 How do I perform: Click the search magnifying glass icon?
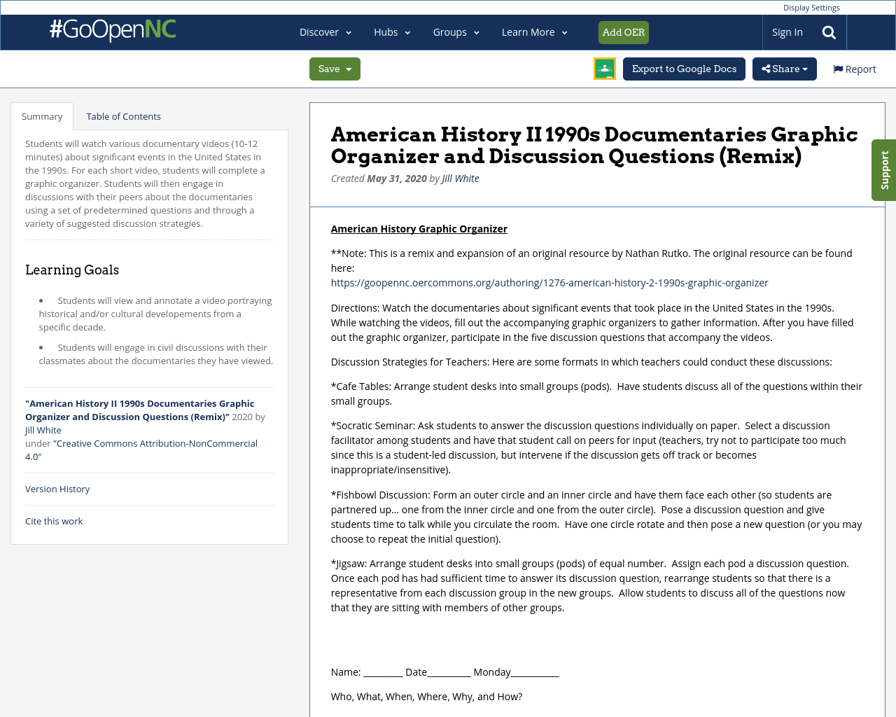point(828,32)
